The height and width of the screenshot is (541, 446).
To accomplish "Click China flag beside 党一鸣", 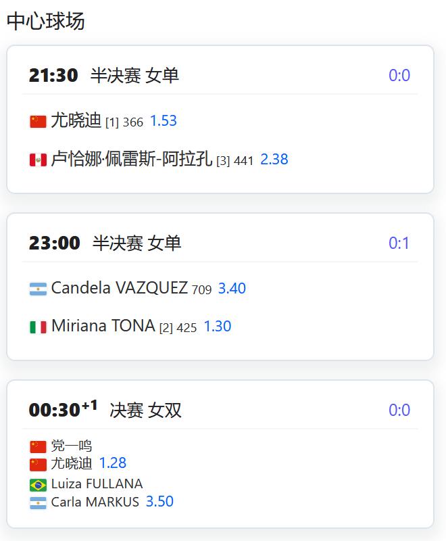I will pyautogui.click(x=38, y=446).
